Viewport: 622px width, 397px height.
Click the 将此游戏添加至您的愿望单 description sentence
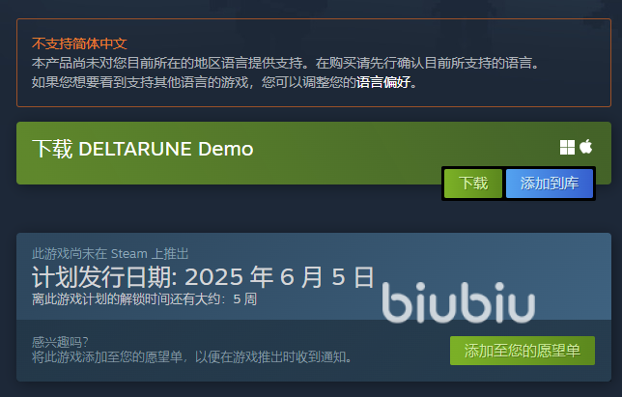[191, 357]
